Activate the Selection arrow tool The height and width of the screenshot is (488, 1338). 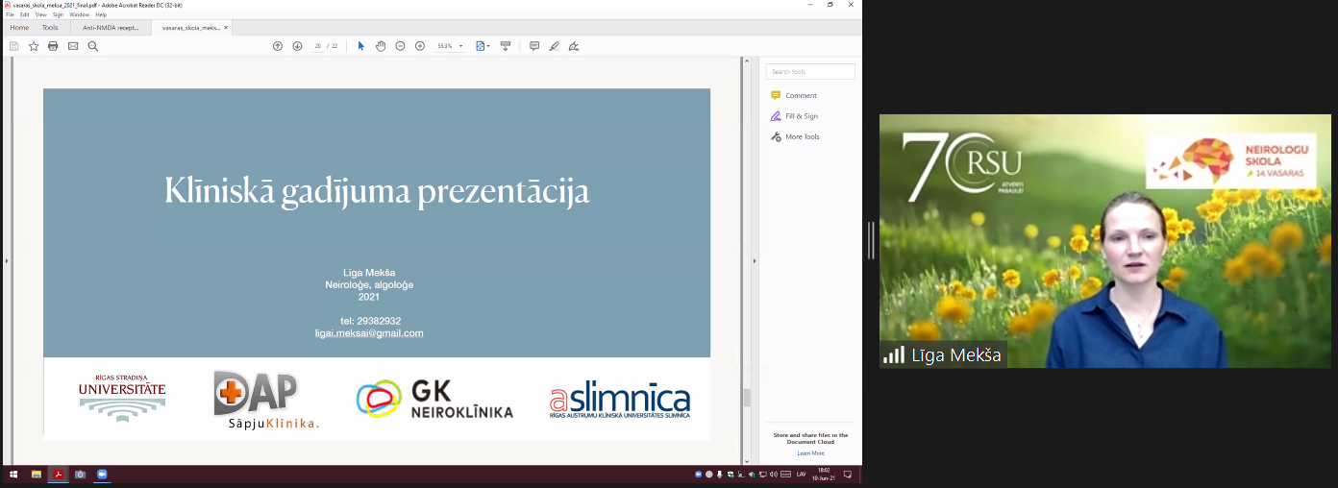point(361,46)
